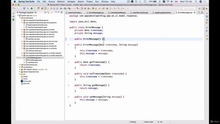Minimize the editor area

click(199, 12)
